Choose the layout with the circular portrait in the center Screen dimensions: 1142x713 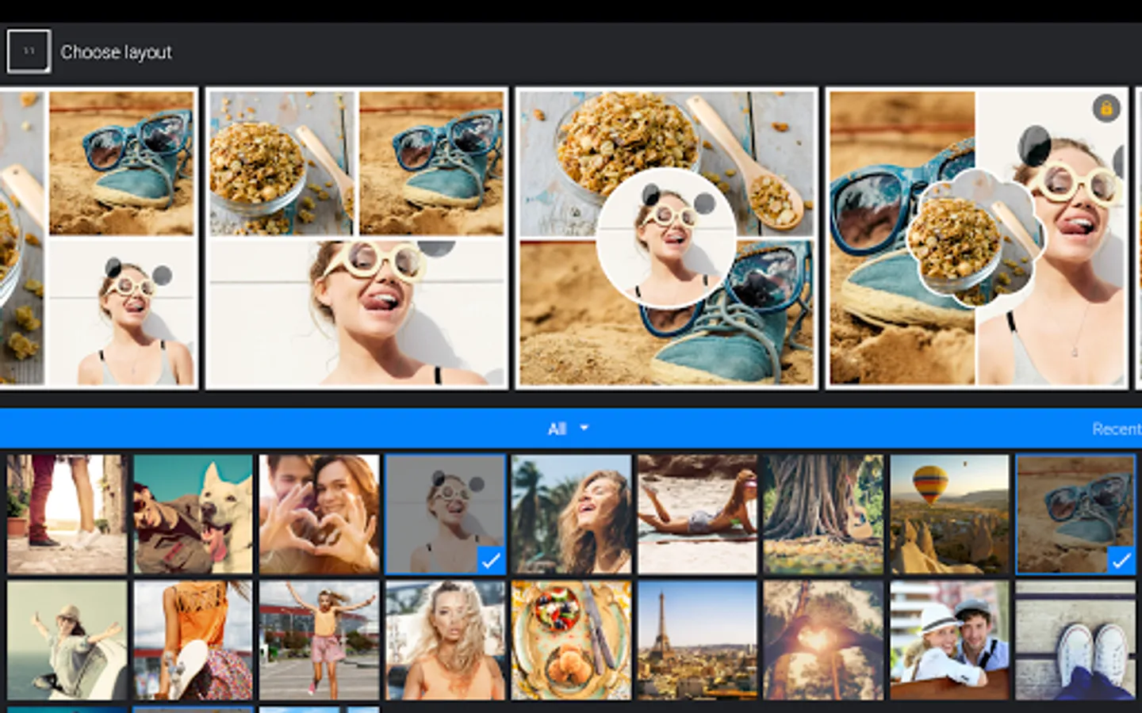[666, 238]
